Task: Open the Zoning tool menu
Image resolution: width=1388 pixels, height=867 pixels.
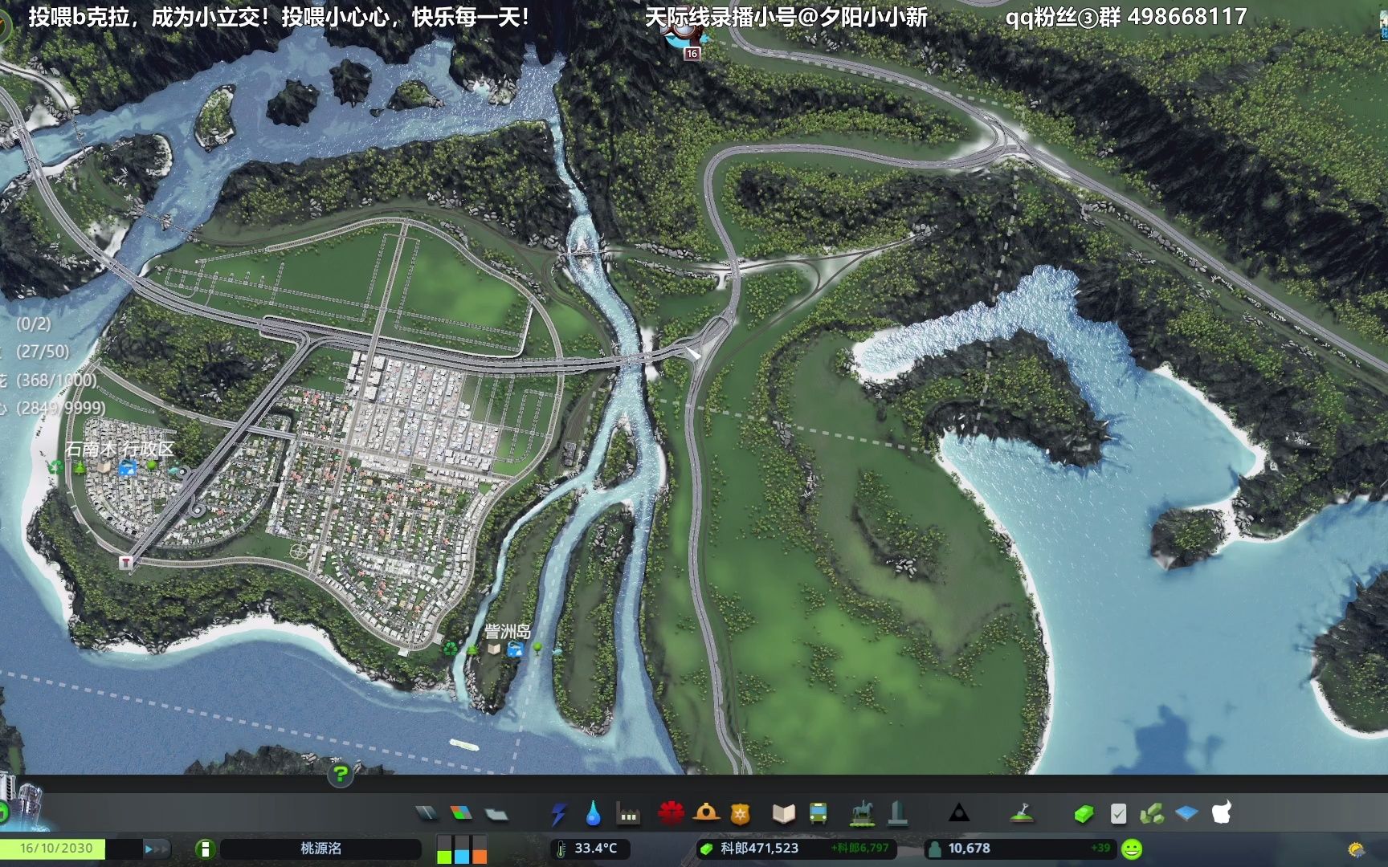Action: 461,814
